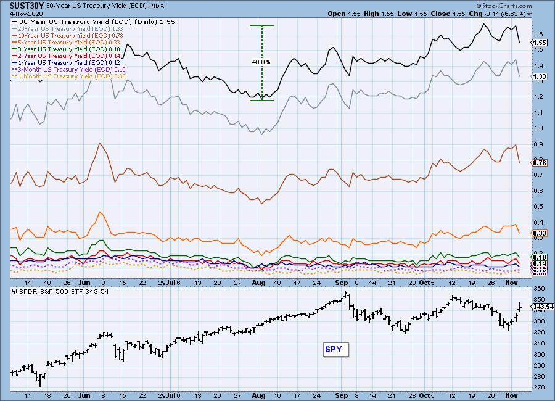Open the dropdown arrow next to Chg value
This screenshot has height=401, width=555.
tap(530, 14)
